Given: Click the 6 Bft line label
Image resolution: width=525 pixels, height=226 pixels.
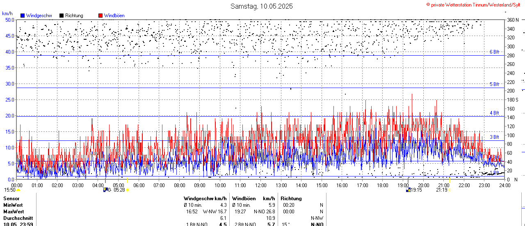Looking at the screenshot, I should click(x=495, y=52).
